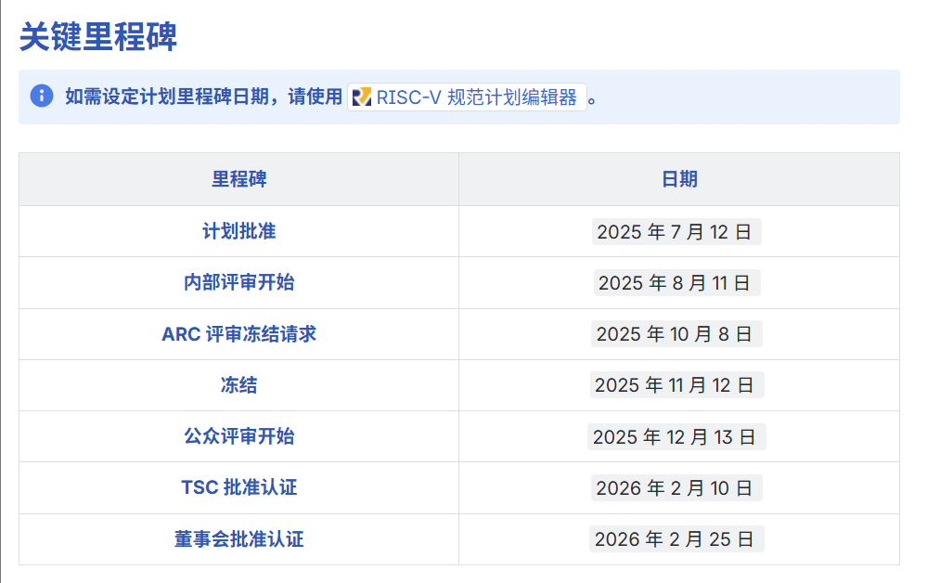Screen dimensions: 927x583
Task: Select the 内部评审开始 milestone
Action: click(238, 282)
